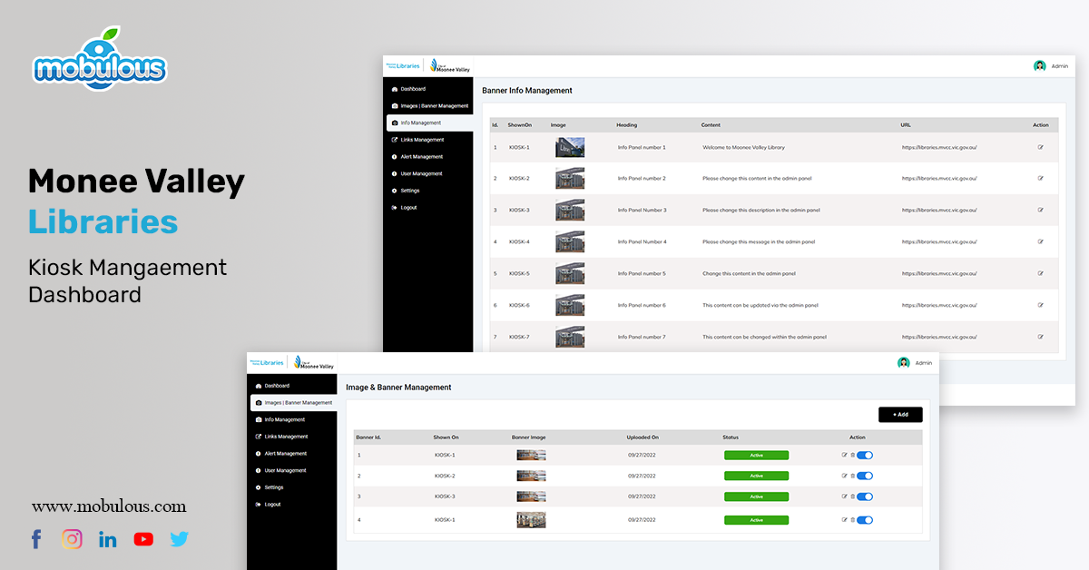Open edit for the KIOSK-4 info row
Image resolution: width=1089 pixels, height=570 pixels.
pyautogui.click(x=1040, y=241)
